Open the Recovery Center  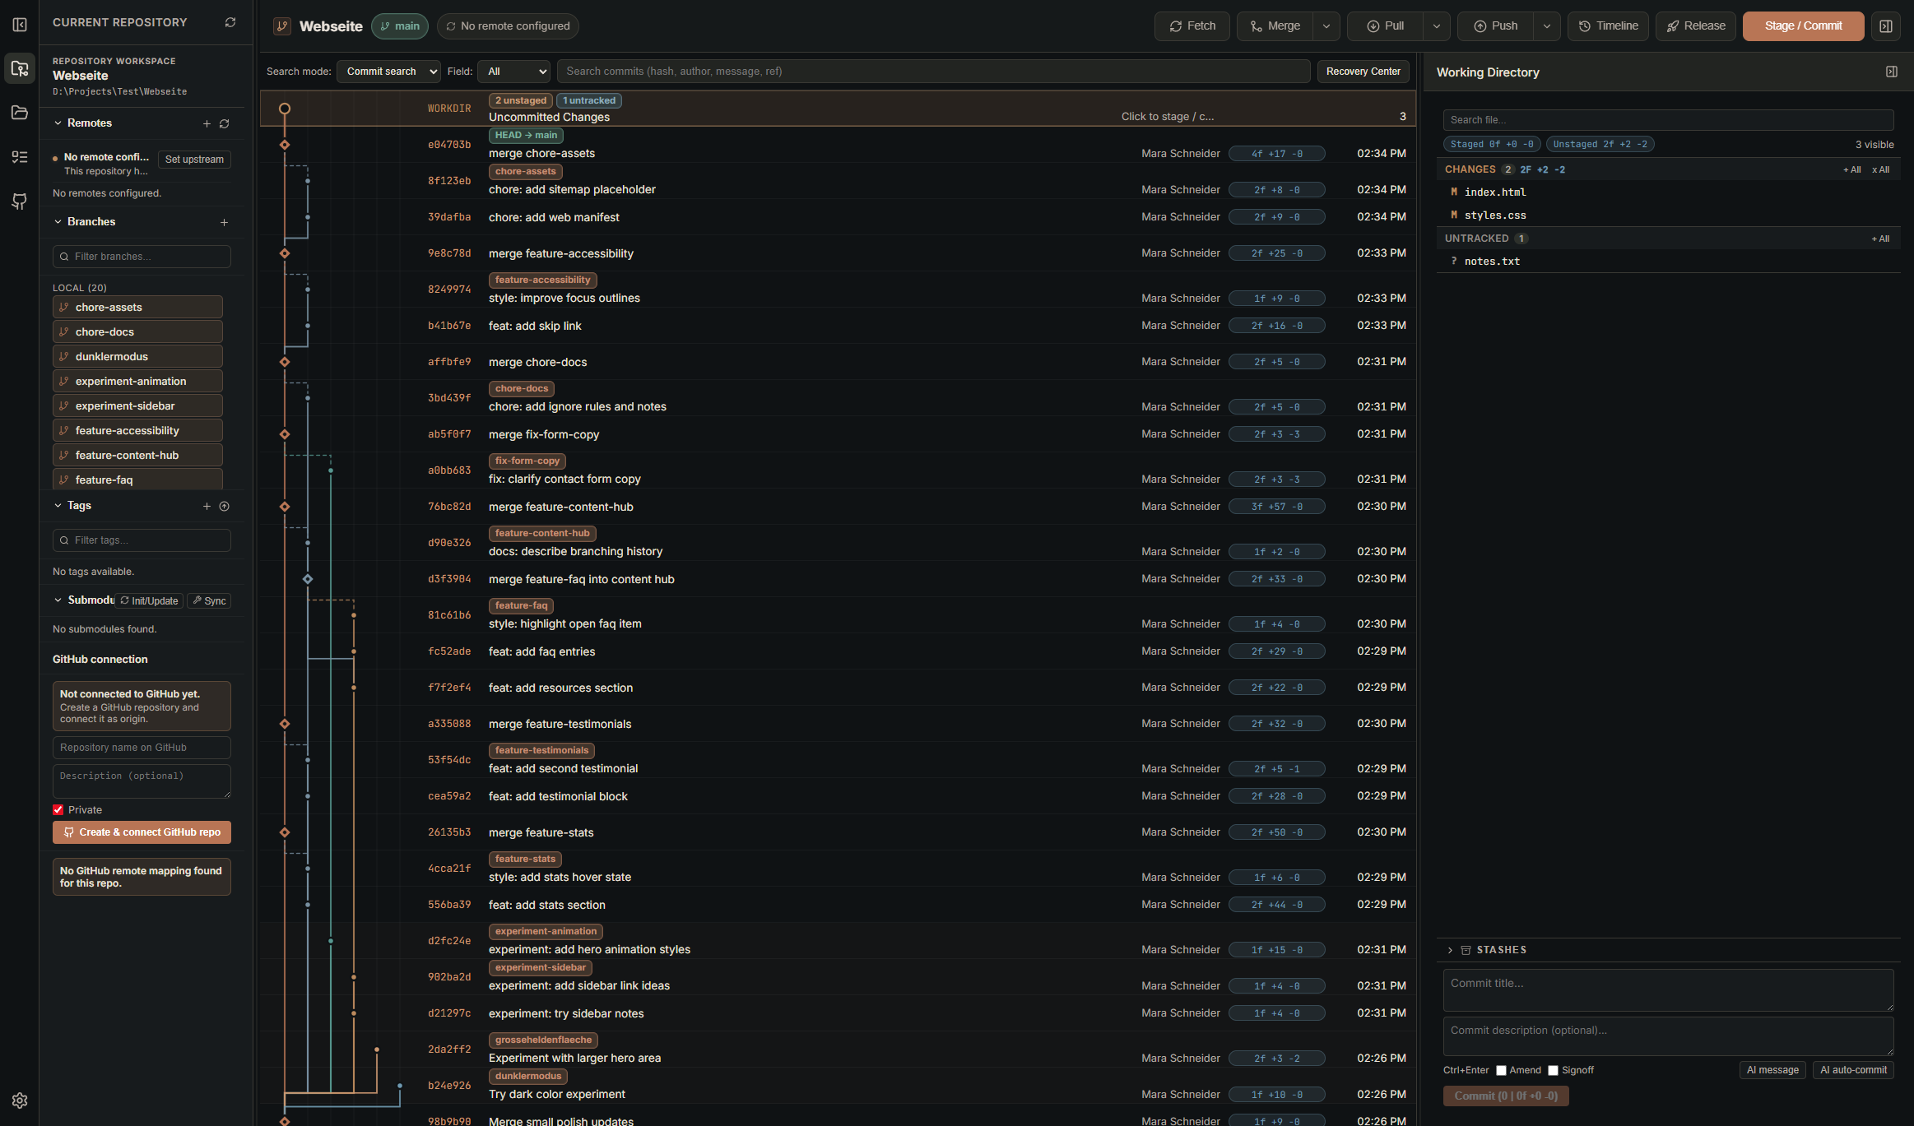tap(1363, 72)
